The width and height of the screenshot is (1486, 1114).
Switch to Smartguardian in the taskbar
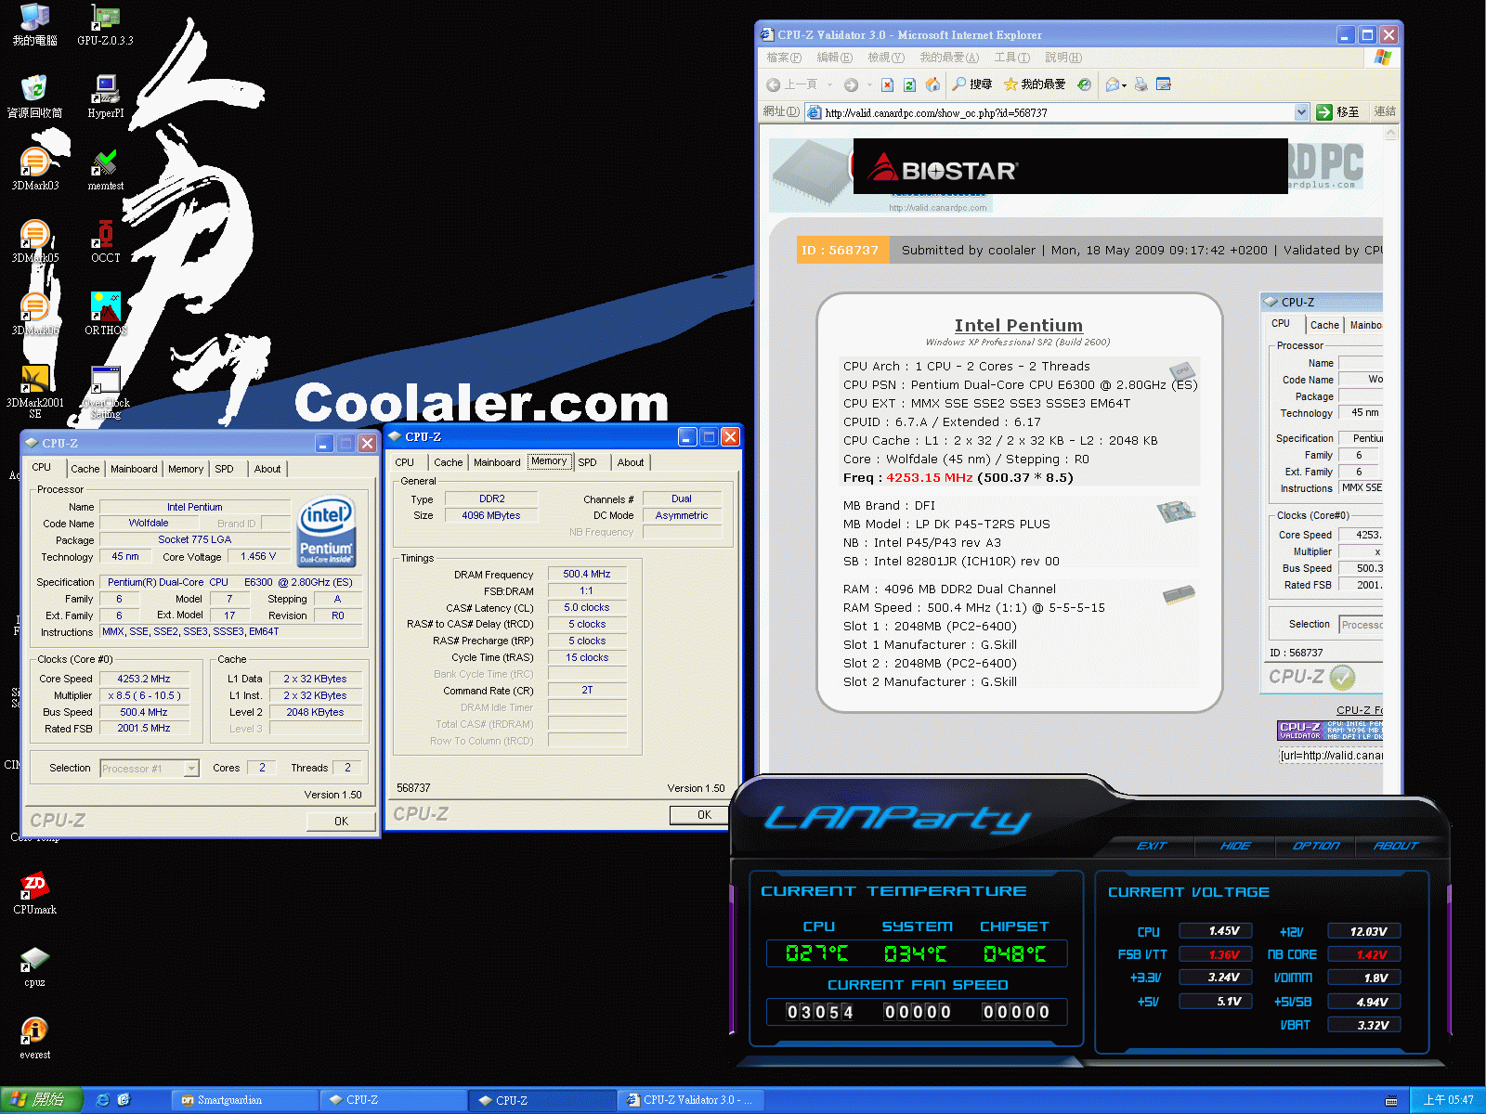[243, 1100]
